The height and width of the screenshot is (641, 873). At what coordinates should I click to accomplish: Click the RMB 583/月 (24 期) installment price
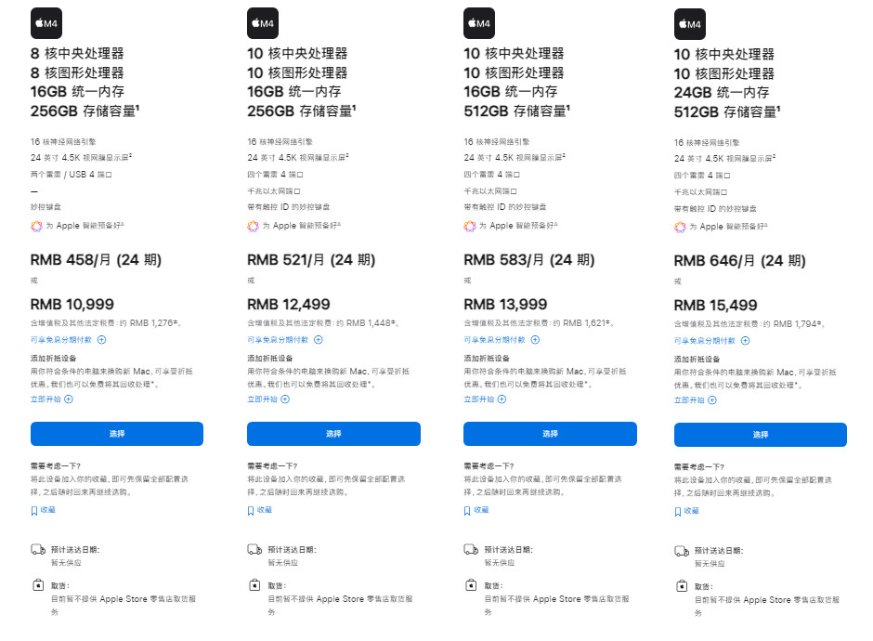tap(528, 260)
